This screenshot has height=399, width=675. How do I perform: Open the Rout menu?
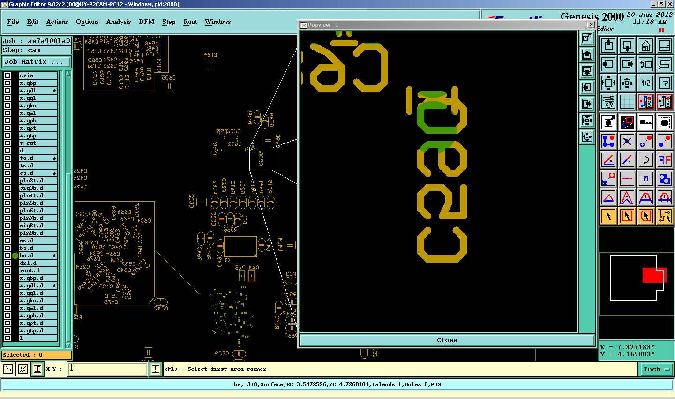(190, 22)
